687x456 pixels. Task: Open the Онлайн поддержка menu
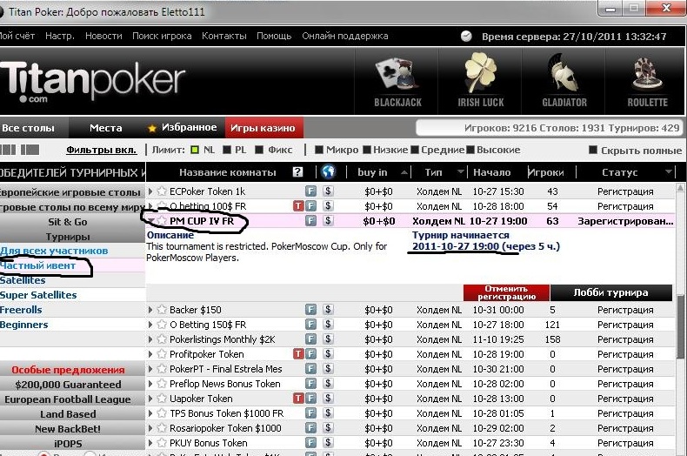pos(345,36)
